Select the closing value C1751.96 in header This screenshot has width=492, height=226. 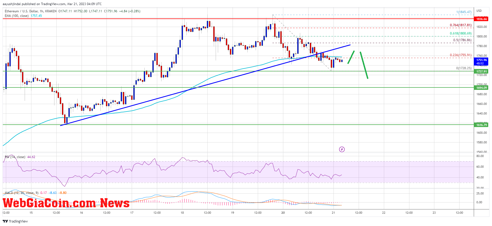pyautogui.click(x=111, y=11)
